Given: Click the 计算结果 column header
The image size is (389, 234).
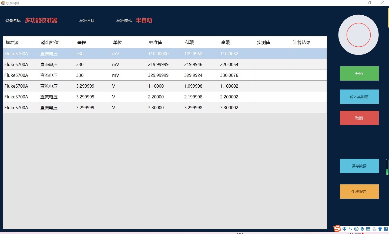Looking at the screenshot, I should (x=309, y=42).
